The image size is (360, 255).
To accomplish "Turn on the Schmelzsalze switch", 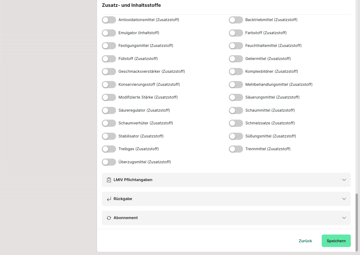I will 236,123.
